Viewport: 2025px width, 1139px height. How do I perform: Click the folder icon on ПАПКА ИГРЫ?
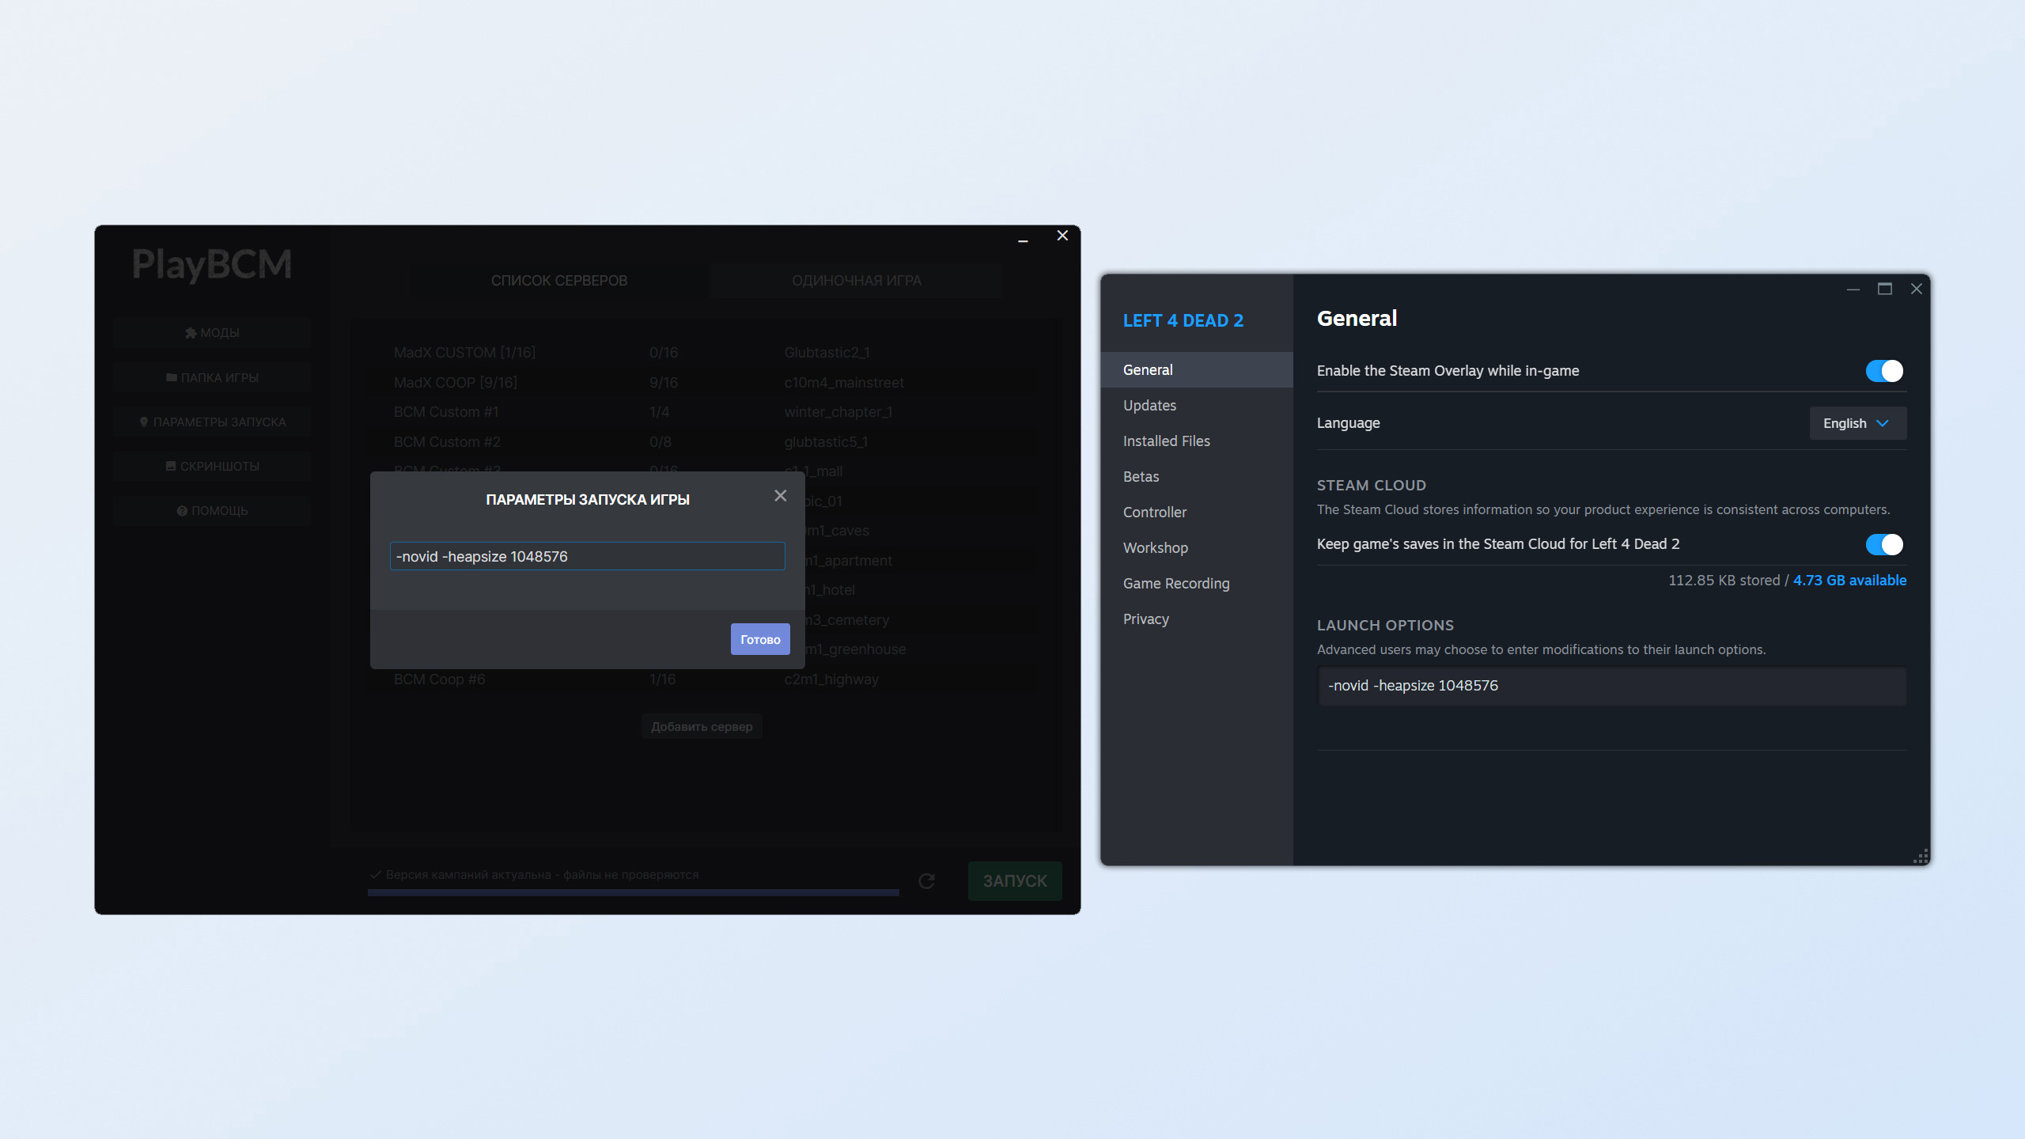[172, 377]
